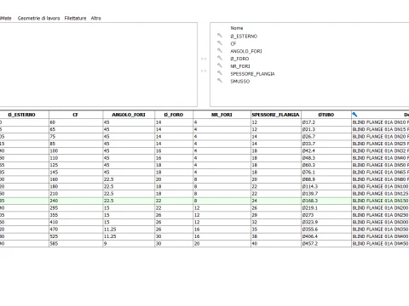Click the wrench icon beside ANGOLO_FORI
409x306 pixels.
click(220, 50)
